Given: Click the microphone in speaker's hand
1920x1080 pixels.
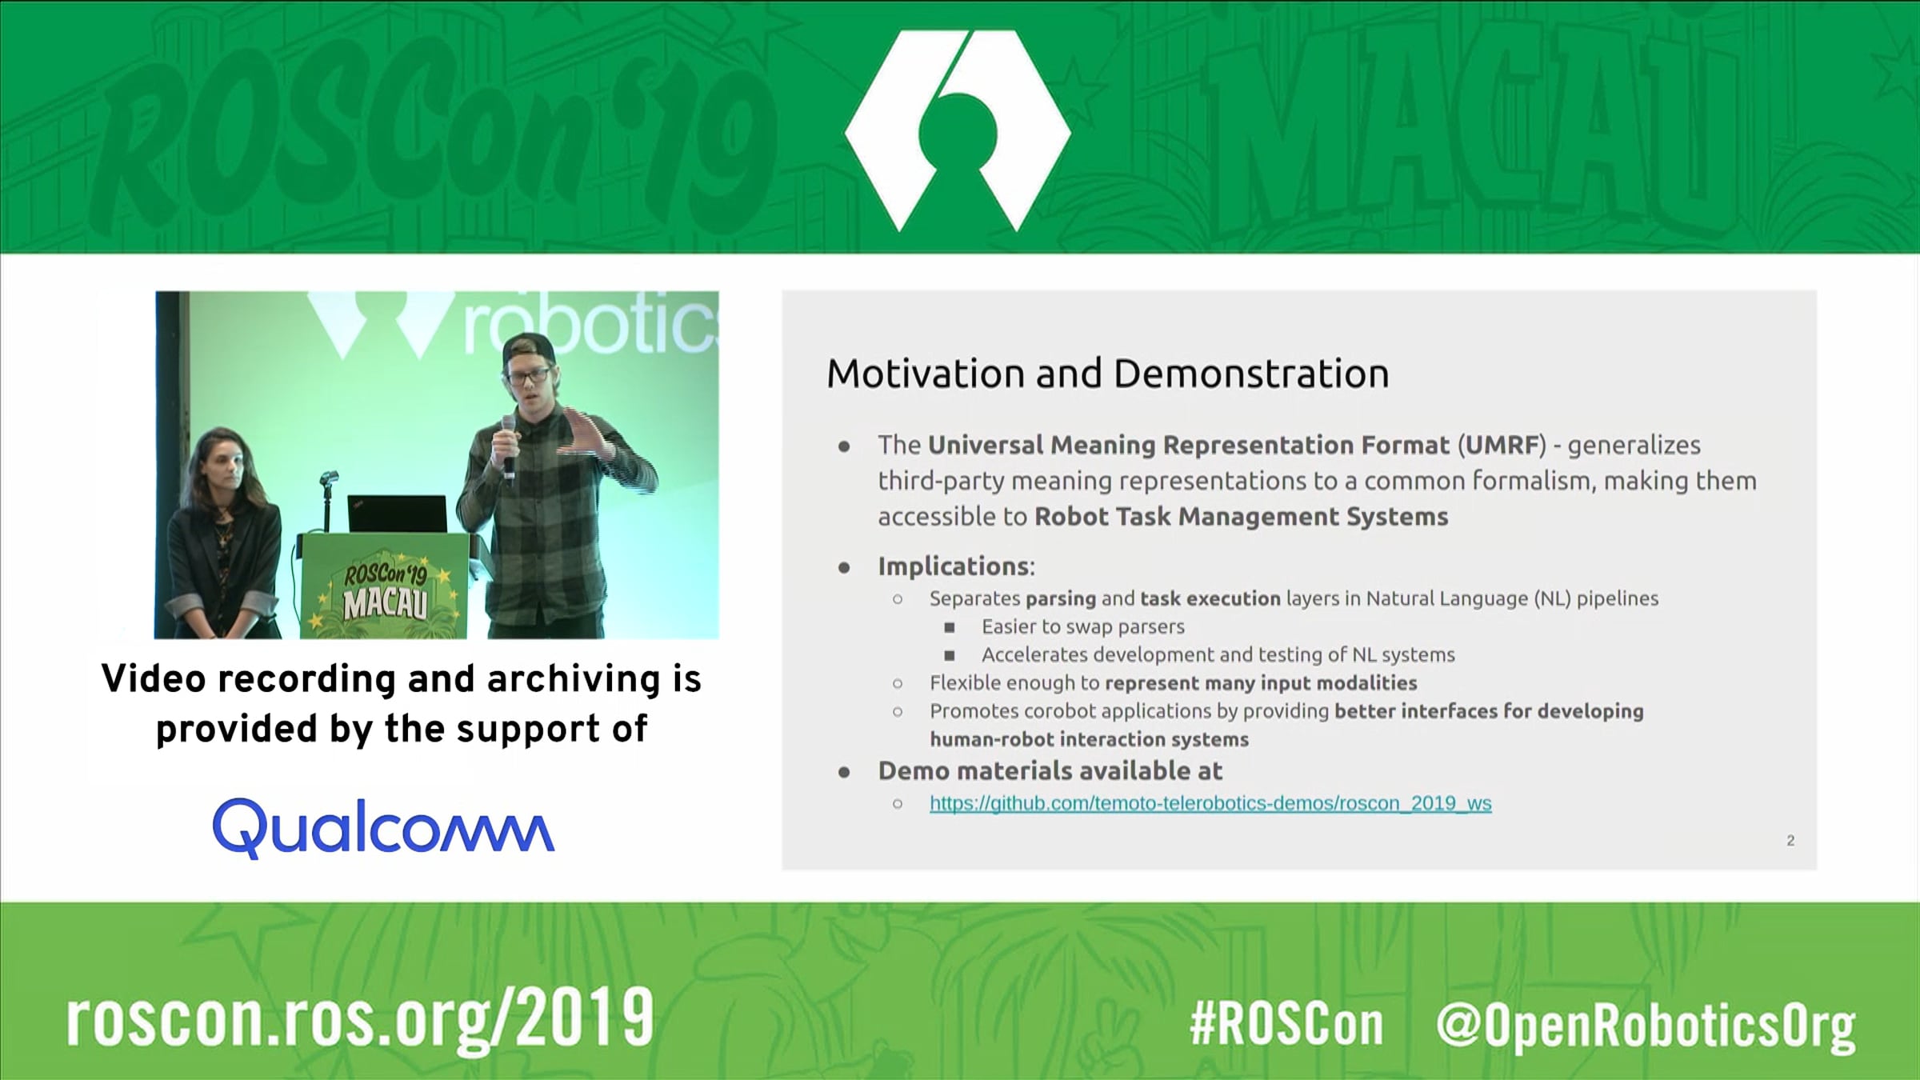Looking at the screenshot, I should [x=508, y=448].
